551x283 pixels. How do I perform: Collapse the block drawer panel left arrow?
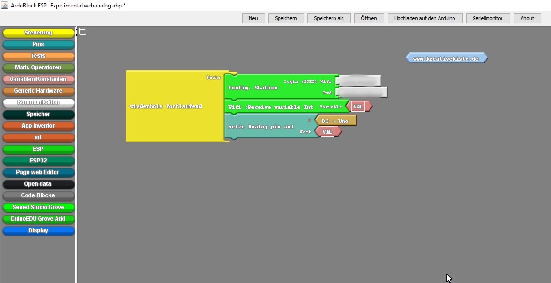coord(77,30)
